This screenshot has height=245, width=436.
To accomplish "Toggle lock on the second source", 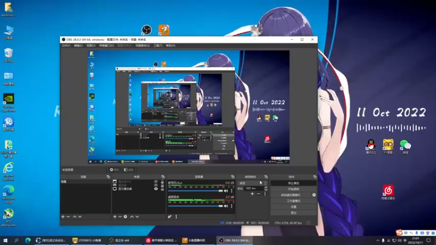I will click(162, 185).
